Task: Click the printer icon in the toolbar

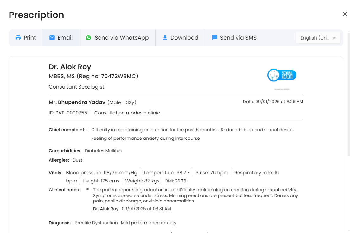Action: pos(18,38)
